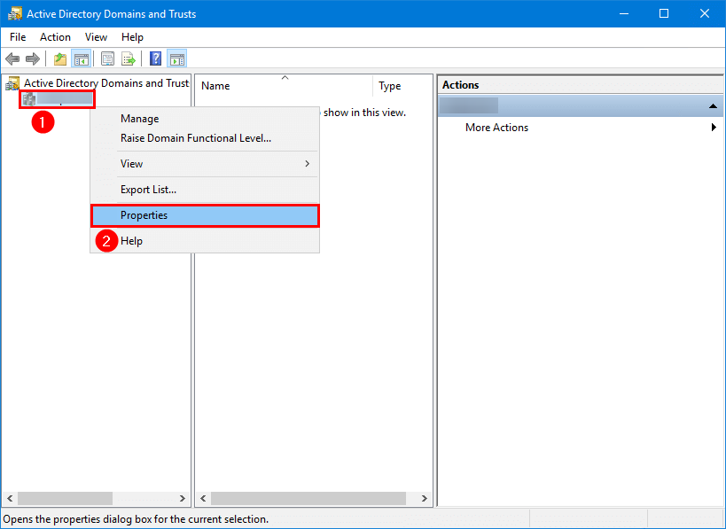Select the blurred domain node in tree

(x=58, y=99)
